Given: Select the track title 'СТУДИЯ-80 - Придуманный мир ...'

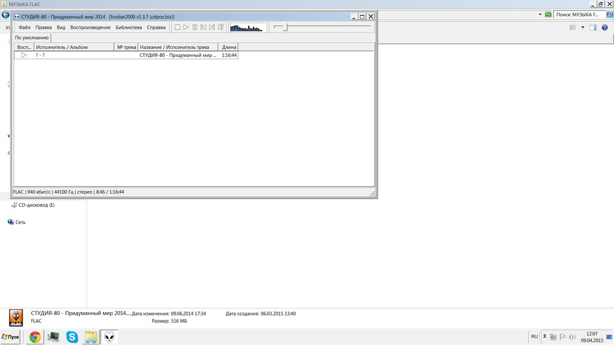Looking at the screenshot, I should (177, 55).
